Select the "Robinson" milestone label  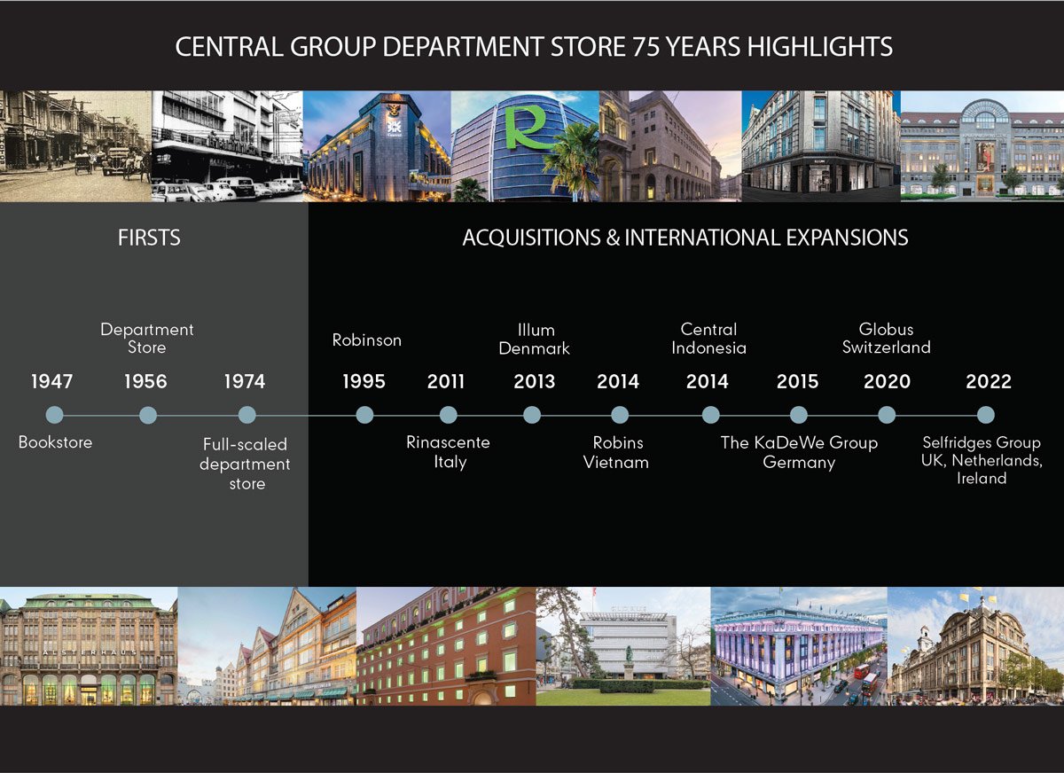pos(367,340)
